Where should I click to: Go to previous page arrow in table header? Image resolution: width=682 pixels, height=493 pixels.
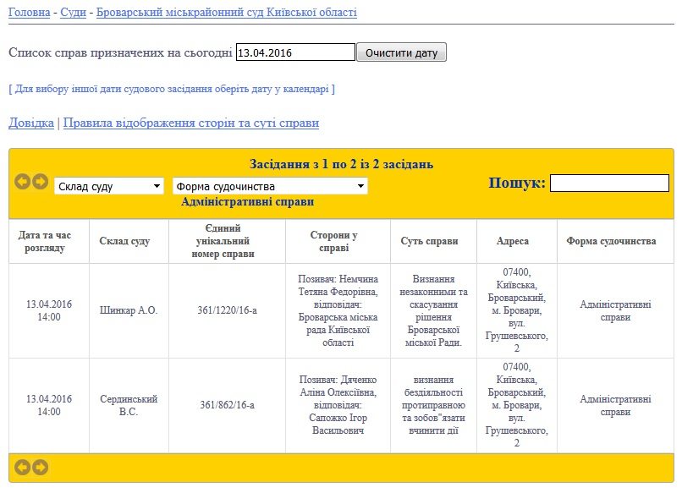tap(22, 181)
